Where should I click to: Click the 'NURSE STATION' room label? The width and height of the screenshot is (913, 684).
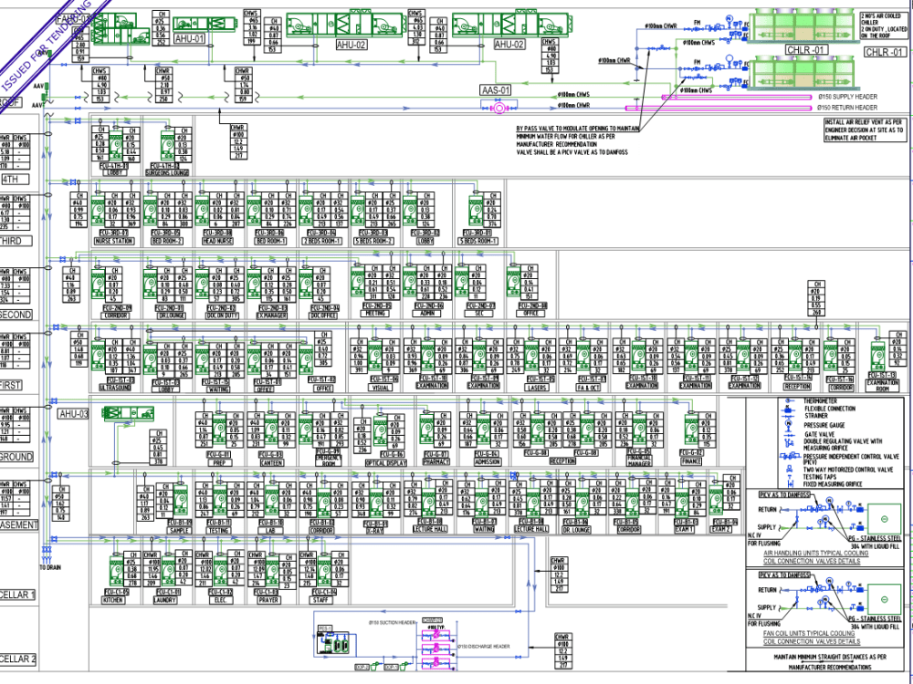tap(114, 241)
